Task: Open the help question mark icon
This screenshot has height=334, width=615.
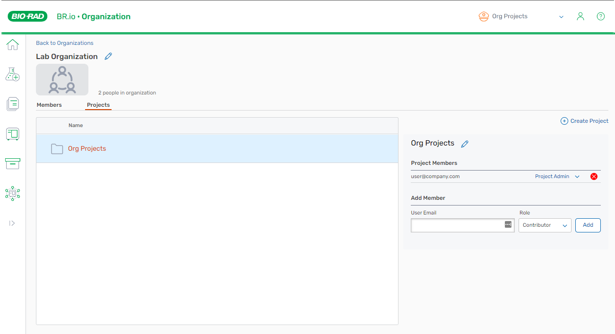Action: [x=600, y=17]
